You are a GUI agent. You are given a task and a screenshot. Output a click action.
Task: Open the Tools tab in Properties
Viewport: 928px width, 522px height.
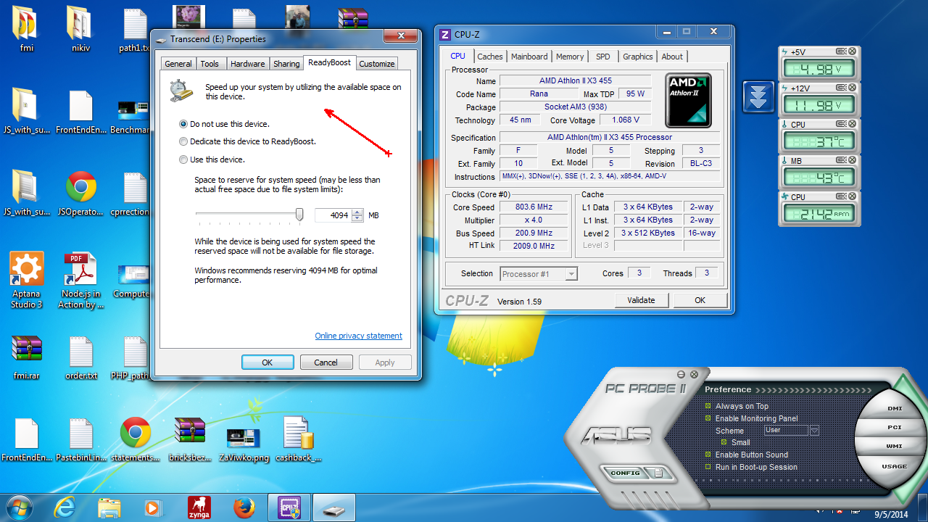tap(210, 64)
